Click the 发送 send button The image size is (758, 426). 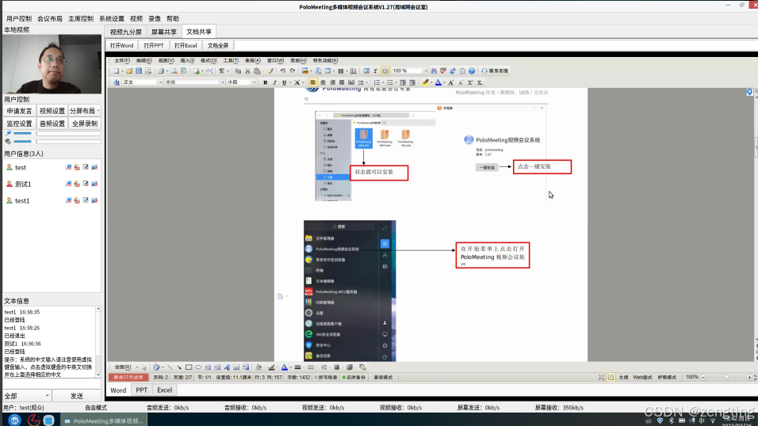point(77,396)
